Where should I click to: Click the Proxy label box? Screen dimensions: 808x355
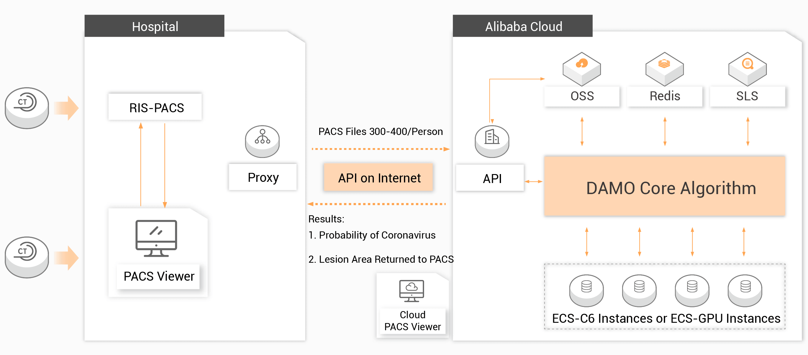click(x=263, y=177)
